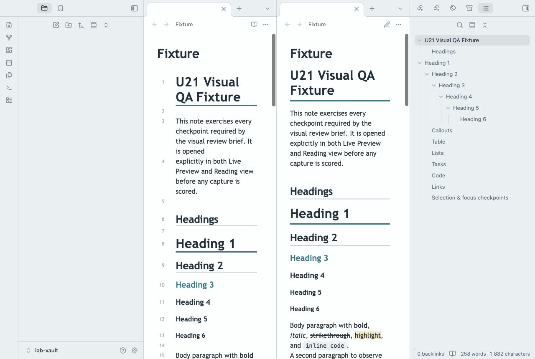Search within the outline panel

click(460, 25)
